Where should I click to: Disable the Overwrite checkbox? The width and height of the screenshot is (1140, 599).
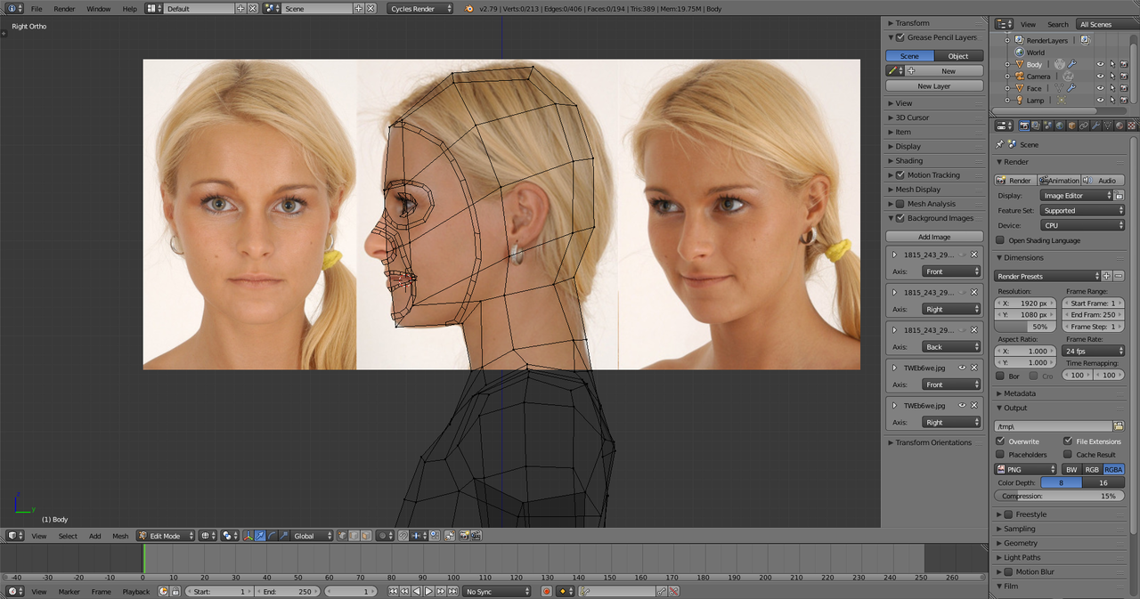coord(1000,441)
